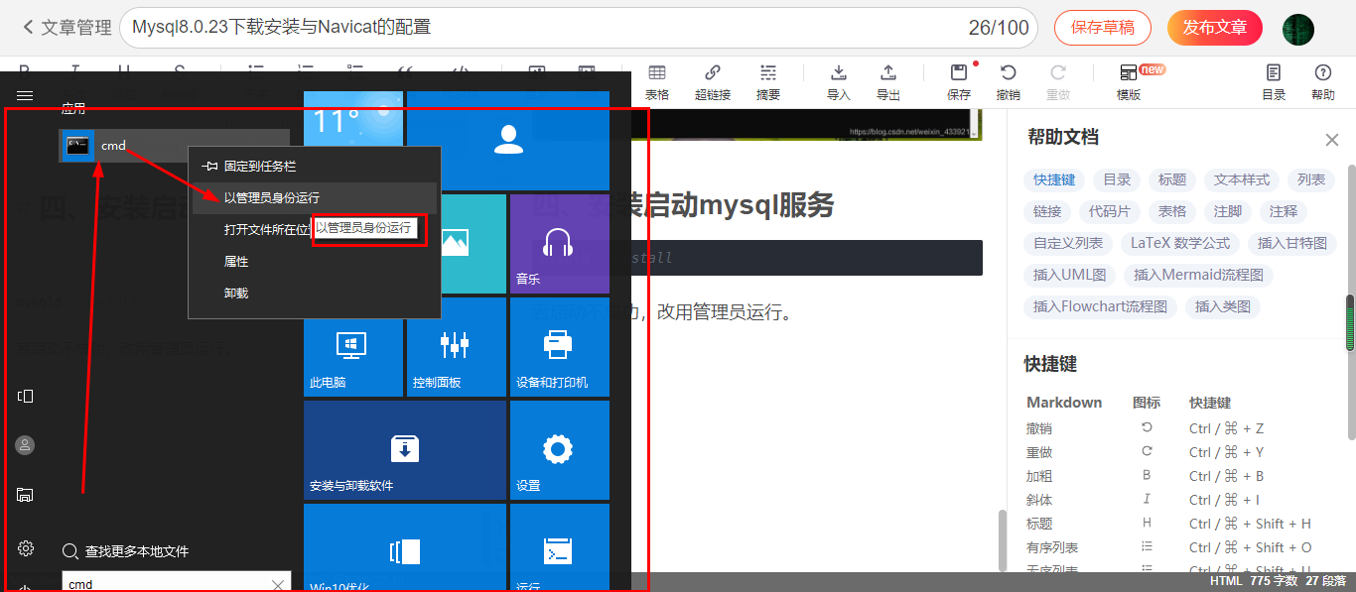This screenshot has width=1356, height=592.
Task: Open the 此电脑 tile
Action: coord(352,346)
